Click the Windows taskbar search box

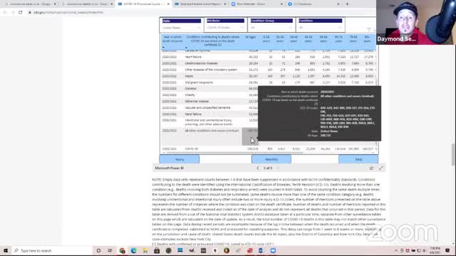52,250
